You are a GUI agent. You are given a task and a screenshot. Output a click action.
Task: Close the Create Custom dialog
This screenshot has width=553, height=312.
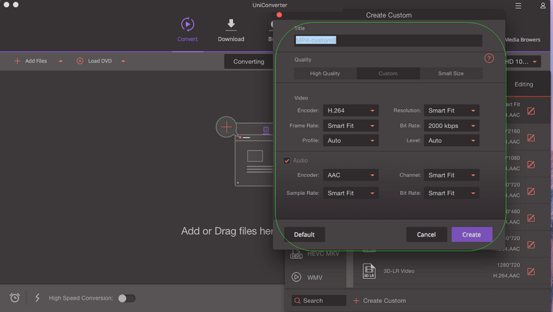click(279, 15)
